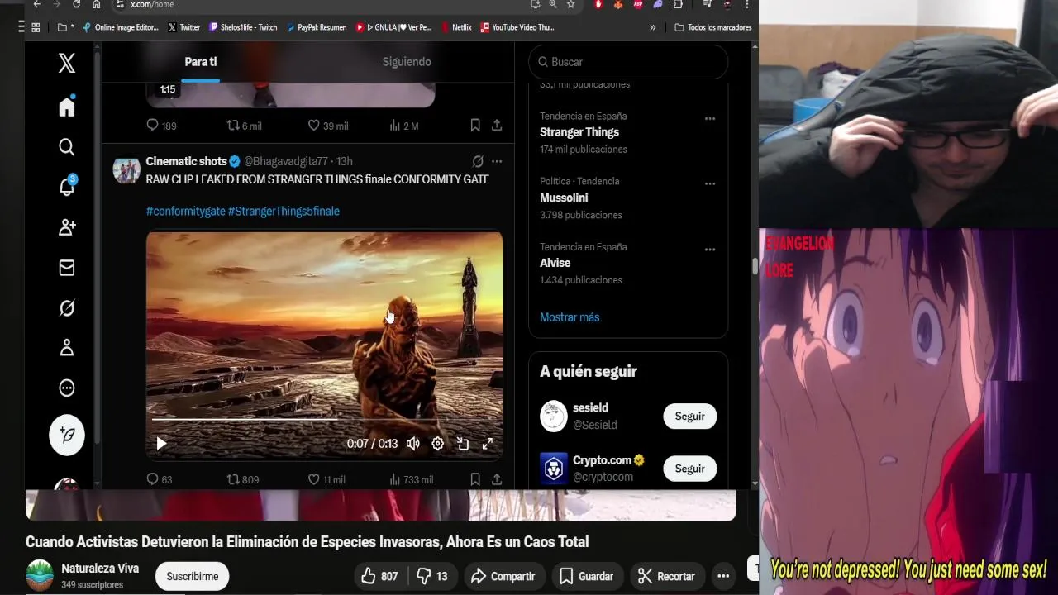Click Grok explain icon on Cinematic shots post
The image size is (1058, 595).
coord(478,161)
